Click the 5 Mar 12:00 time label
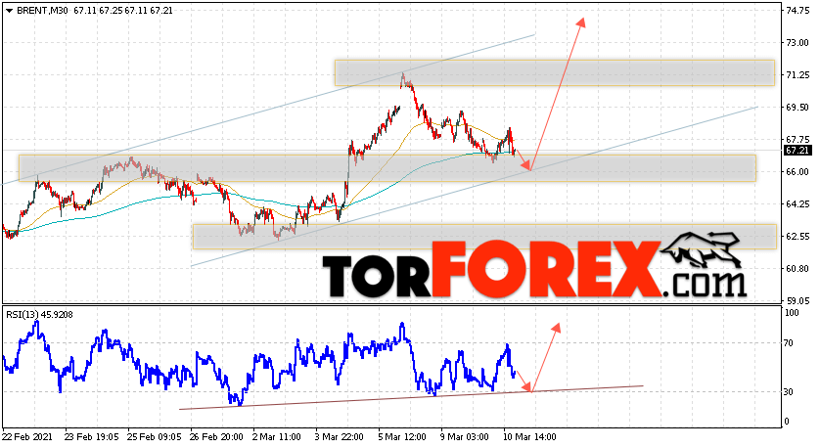Screen dimensions: 820x448 402,437
